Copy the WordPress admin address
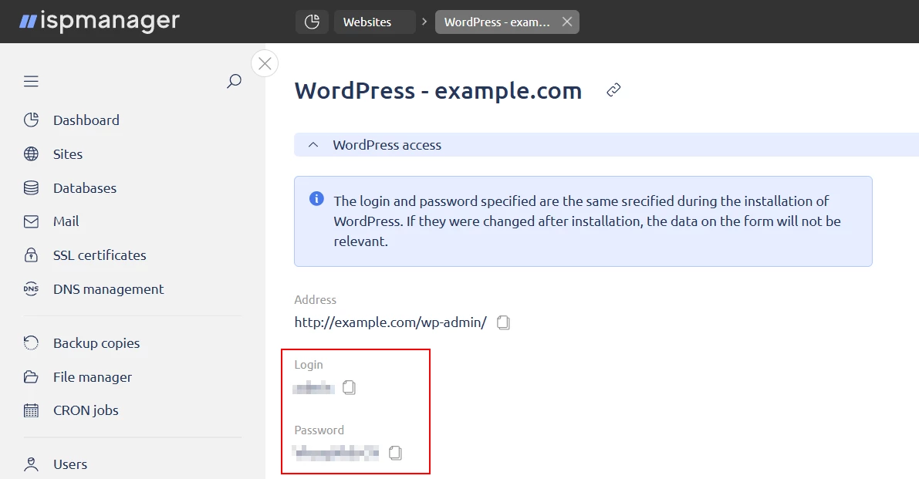 point(503,322)
